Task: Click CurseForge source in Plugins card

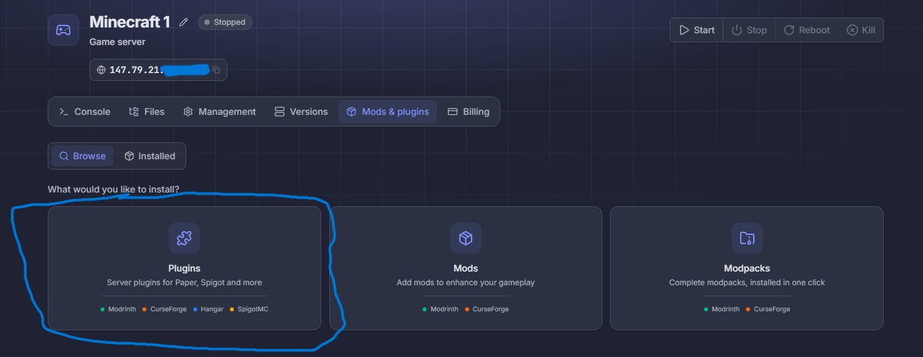Action: [x=165, y=309]
